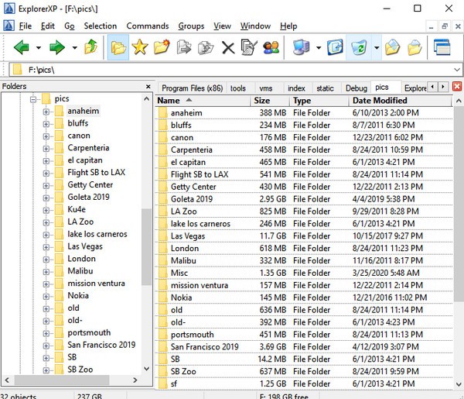Click the green Back arrow button

pyautogui.click(x=21, y=48)
